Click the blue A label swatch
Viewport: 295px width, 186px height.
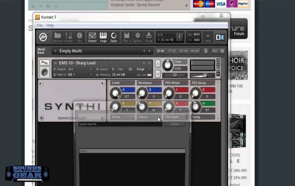[x=128, y=90]
